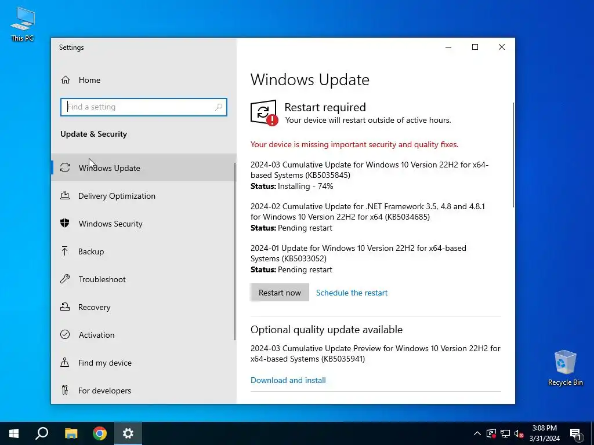Open For developers settings
This screenshot has width=594, height=445.
(x=144, y=390)
